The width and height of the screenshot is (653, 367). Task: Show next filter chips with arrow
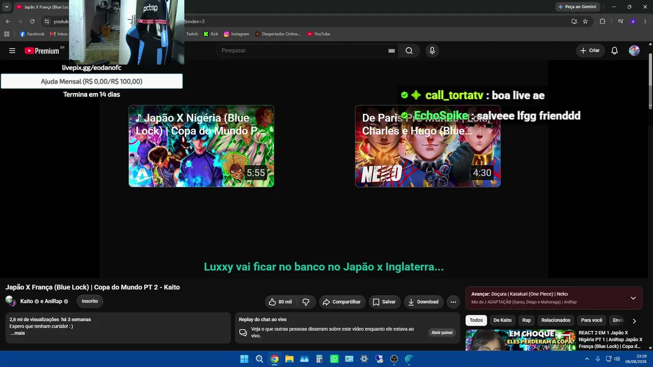[634, 321]
